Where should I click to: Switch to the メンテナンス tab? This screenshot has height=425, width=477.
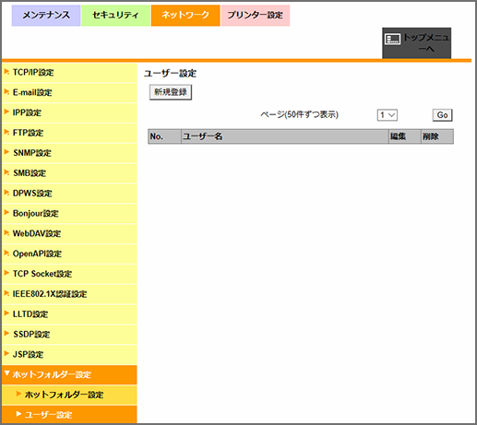click(46, 15)
